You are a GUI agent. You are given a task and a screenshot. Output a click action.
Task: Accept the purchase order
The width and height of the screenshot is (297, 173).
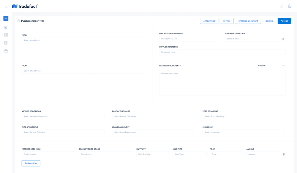[284, 21]
